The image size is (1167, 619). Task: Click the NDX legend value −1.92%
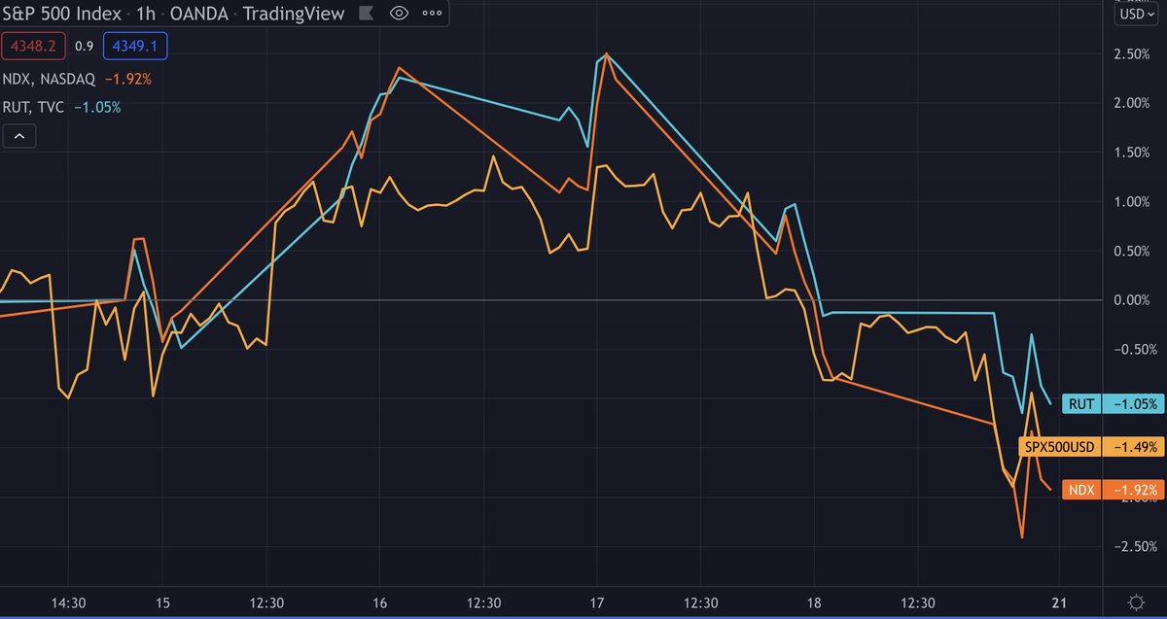tap(129, 79)
